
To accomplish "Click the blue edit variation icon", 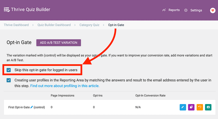I will click(183, 107).
